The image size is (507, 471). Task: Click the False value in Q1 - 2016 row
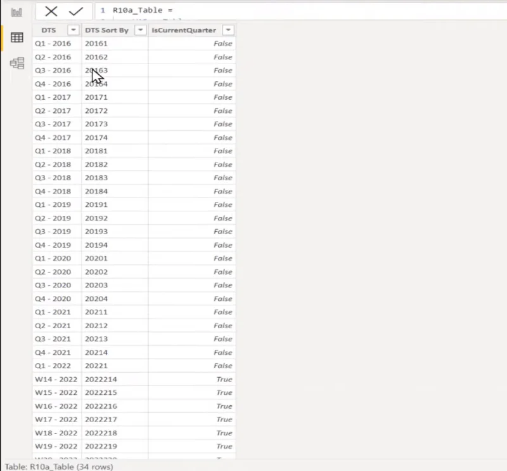[192, 43]
